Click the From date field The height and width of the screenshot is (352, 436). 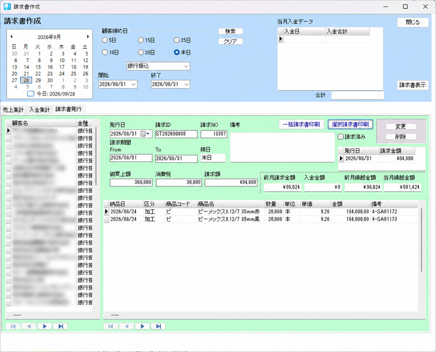click(x=131, y=158)
